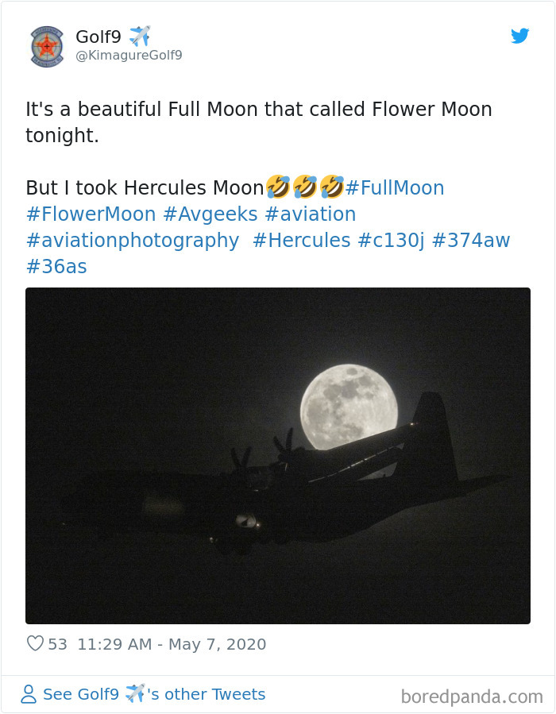Open the #c130j hashtag
The height and width of the screenshot is (714, 556).
coord(391,241)
